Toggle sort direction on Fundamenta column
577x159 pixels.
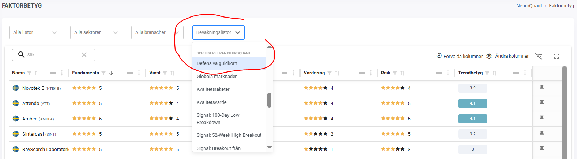[x=111, y=73]
